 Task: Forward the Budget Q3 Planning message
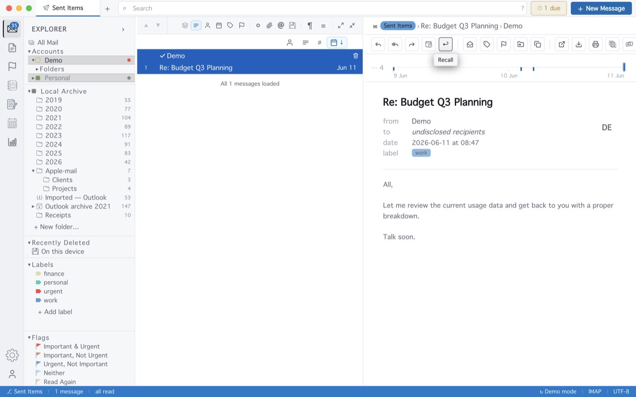click(411, 44)
